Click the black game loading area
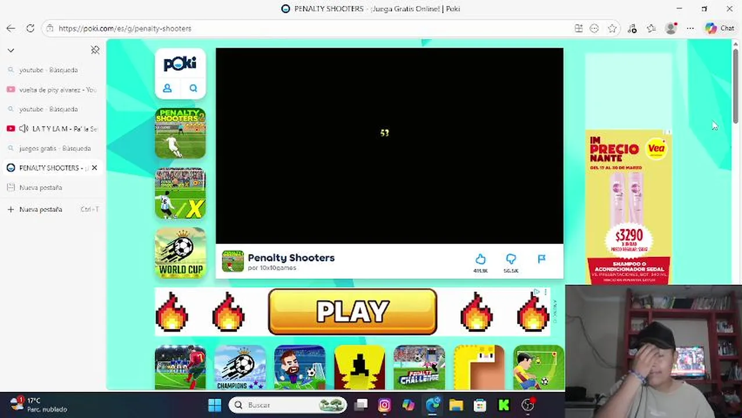742x418 pixels. 389,146
